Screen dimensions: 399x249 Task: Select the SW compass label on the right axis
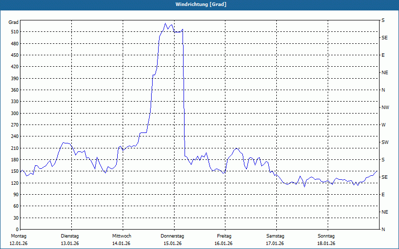[x=385, y=142]
